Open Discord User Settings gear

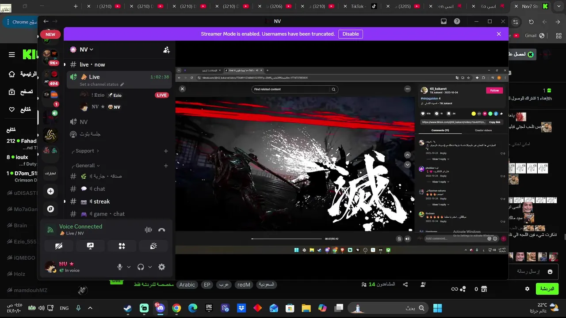click(162, 267)
